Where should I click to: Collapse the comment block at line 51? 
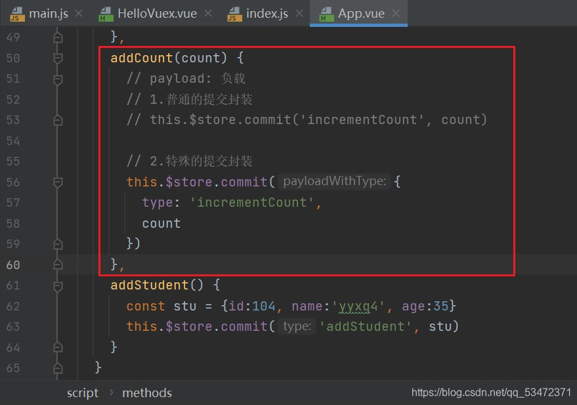tap(58, 79)
